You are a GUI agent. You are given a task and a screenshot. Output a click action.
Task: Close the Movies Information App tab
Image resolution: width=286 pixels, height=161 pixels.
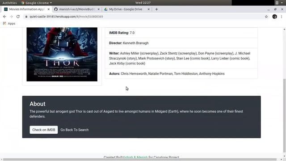(49, 9)
